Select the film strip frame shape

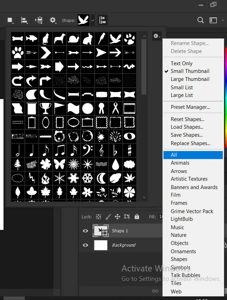pos(130,108)
